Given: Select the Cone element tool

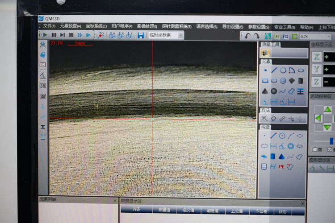Looking at the screenshot, I should tap(265, 91).
